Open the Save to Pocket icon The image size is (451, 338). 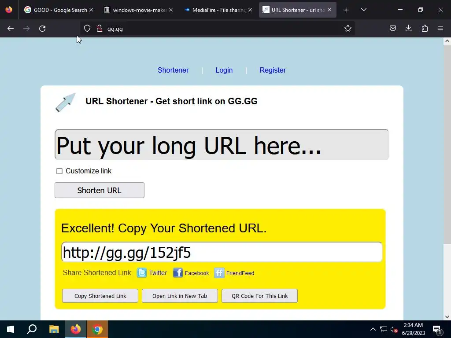pos(392,28)
